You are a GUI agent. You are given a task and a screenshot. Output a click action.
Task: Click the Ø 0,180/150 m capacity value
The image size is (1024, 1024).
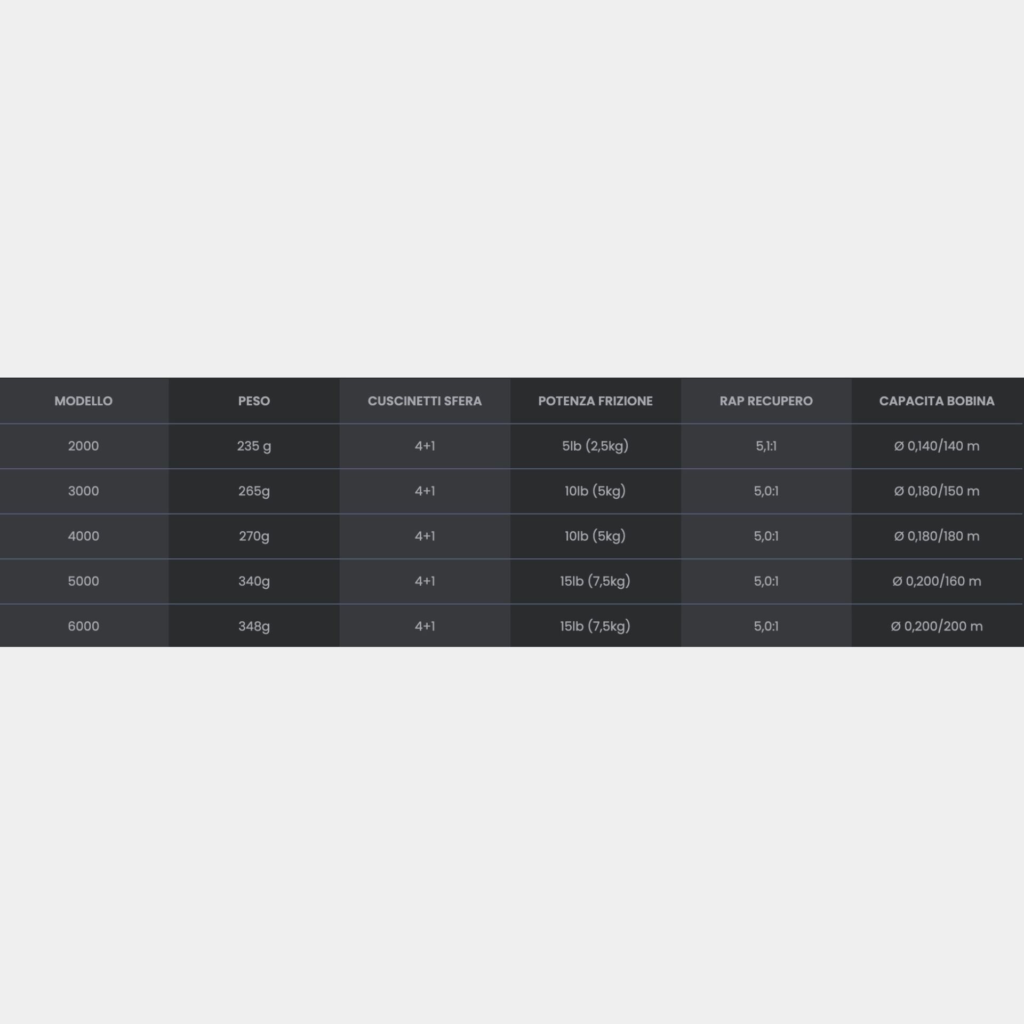(937, 491)
